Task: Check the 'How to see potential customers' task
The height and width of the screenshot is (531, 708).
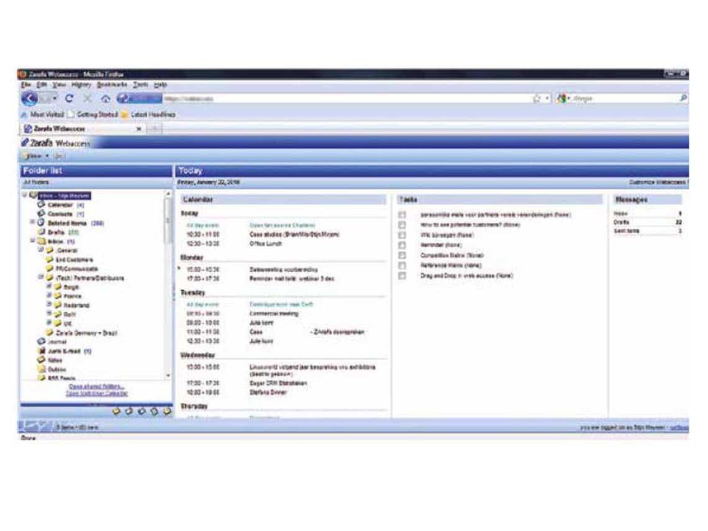Action: [402, 225]
